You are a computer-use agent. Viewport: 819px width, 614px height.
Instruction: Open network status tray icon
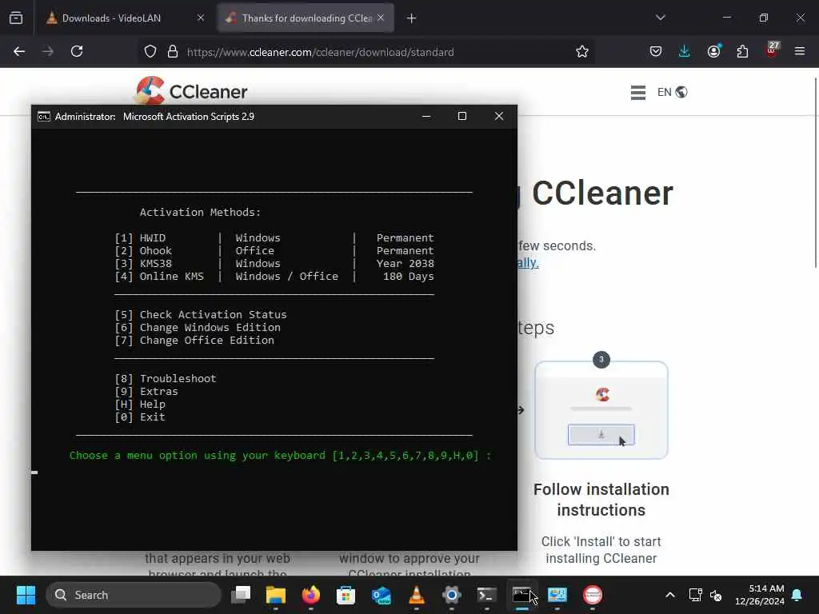695,595
